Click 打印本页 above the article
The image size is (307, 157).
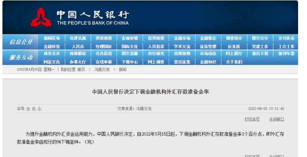point(252,119)
